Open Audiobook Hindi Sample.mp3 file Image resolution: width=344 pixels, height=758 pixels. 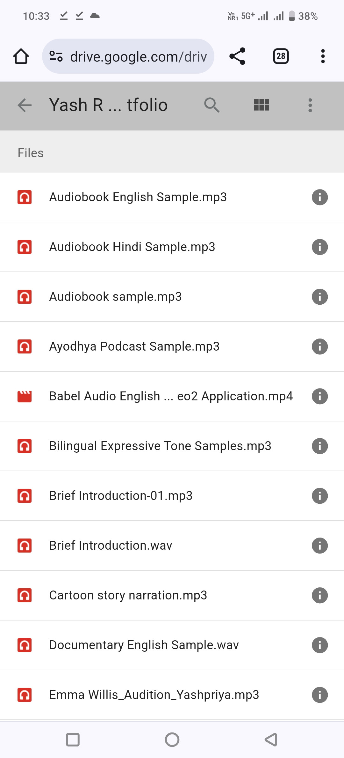click(x=132, y=247)
